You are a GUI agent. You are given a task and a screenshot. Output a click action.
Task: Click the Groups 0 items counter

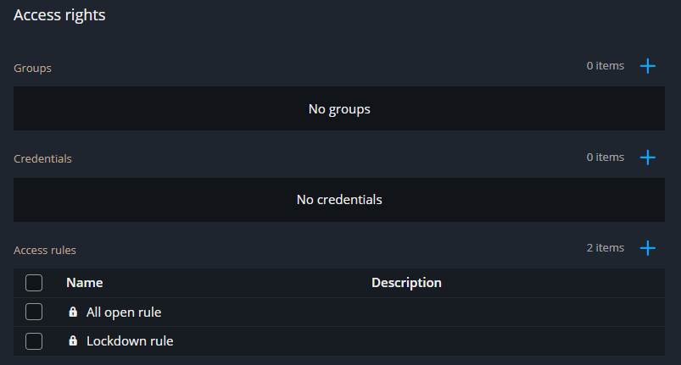point(605,66)
